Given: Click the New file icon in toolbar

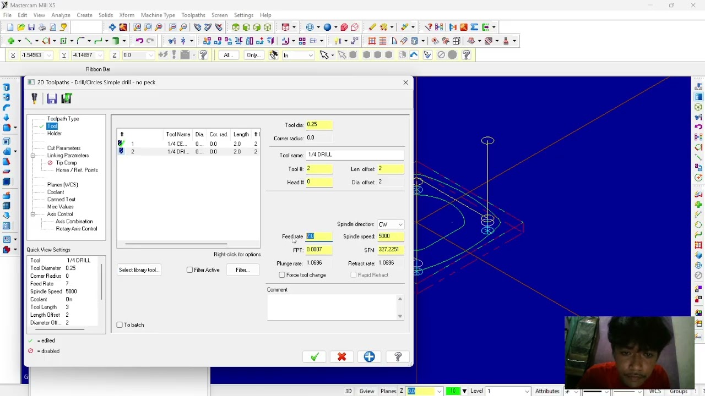Looking at the screenshot, I should click(x=10, y=27).
